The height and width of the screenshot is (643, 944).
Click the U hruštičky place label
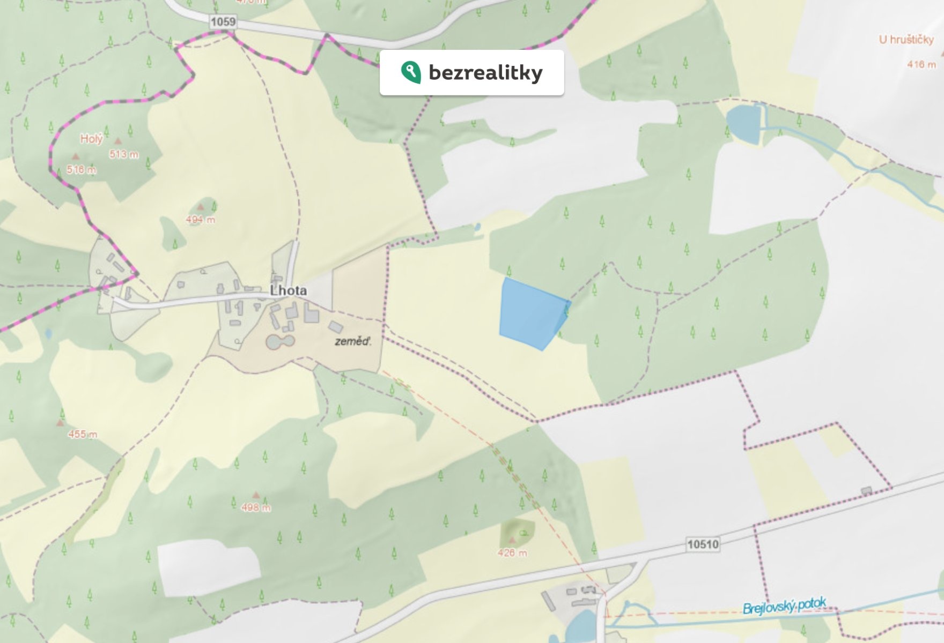click(906, 40)
